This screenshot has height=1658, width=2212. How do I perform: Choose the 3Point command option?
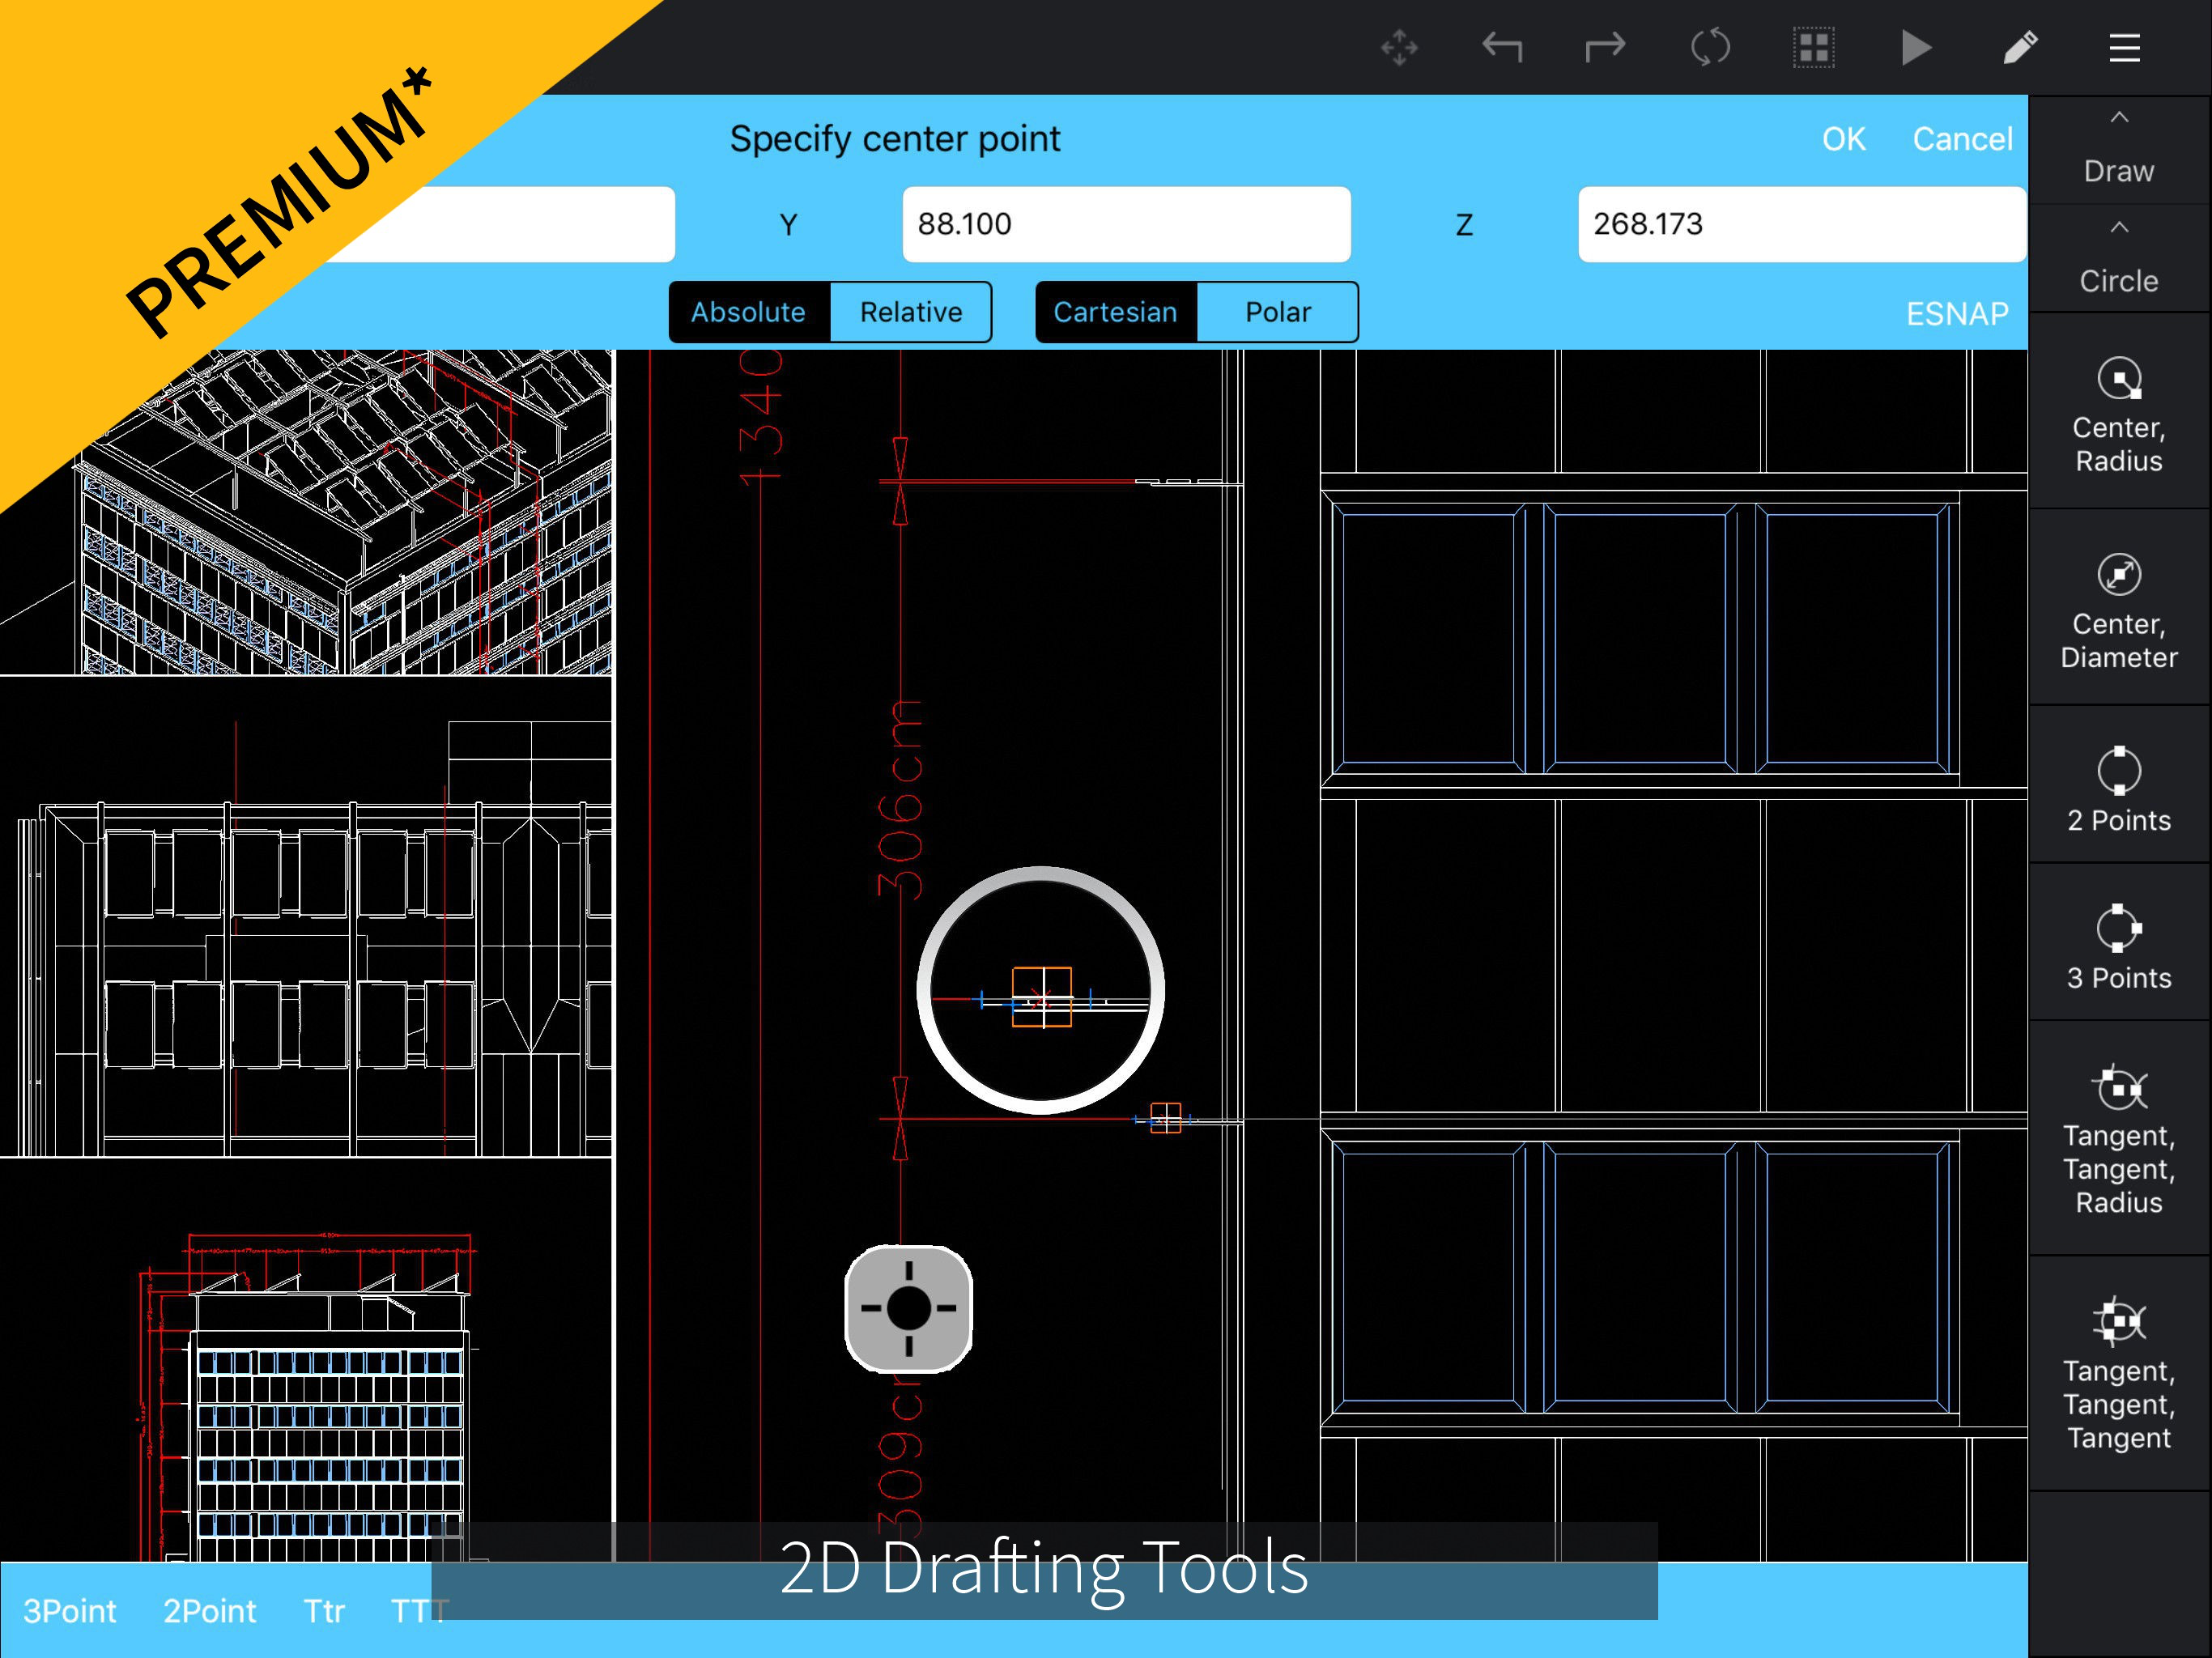69,1611
